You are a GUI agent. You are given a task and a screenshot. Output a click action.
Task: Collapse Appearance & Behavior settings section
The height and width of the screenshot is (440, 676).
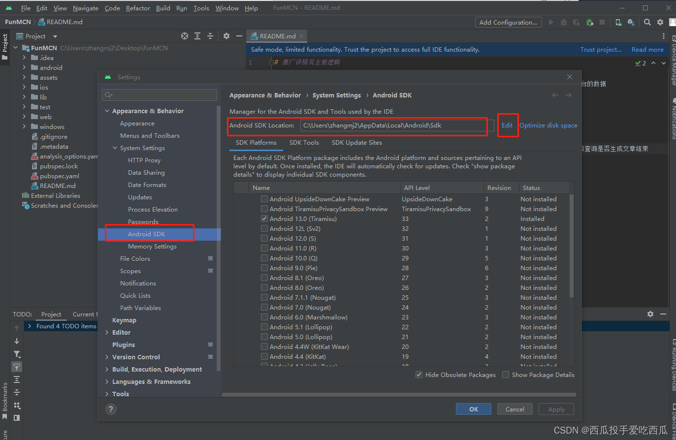[107, 111]
